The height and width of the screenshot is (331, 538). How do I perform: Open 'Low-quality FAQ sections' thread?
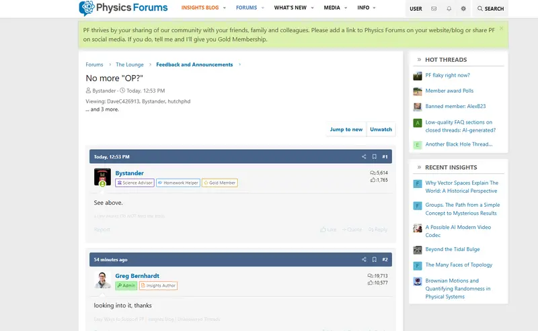pyautogui.click(x=461, y=126)
